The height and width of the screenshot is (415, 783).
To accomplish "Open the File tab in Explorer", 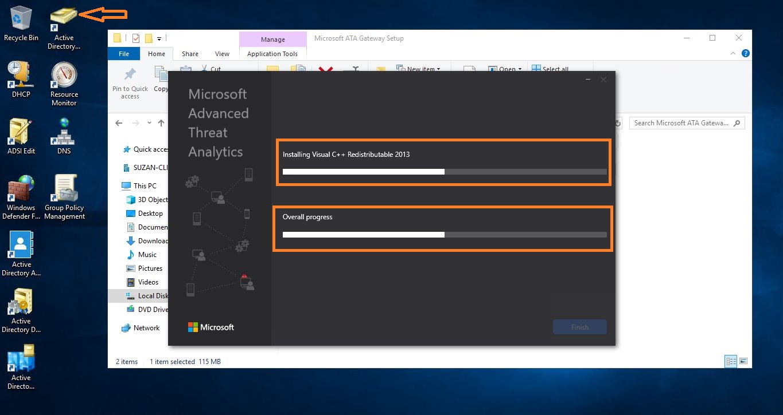I will tap(124, 54).
